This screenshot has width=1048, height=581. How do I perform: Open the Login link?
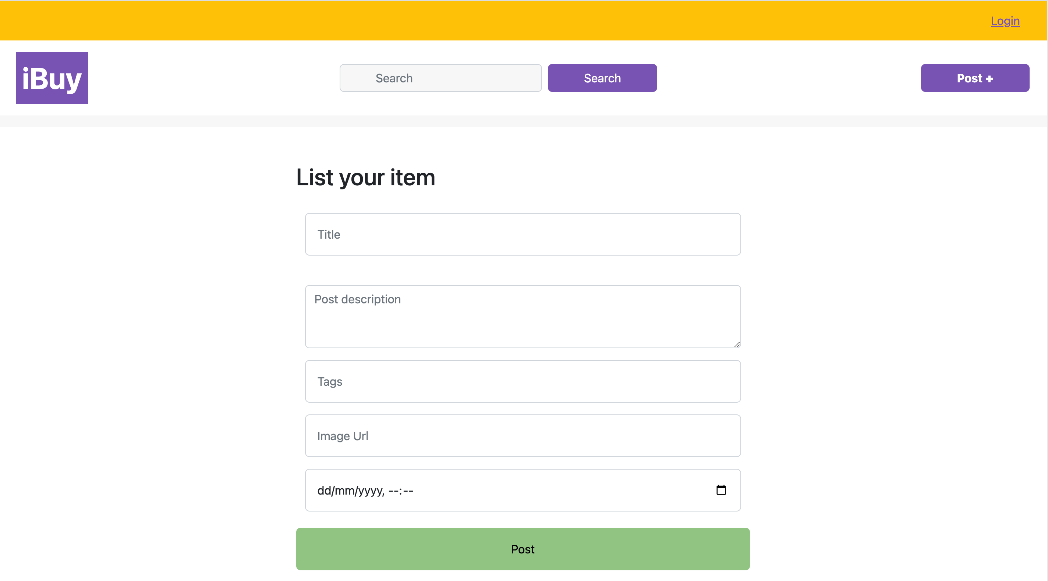(x=1005, y=21)
